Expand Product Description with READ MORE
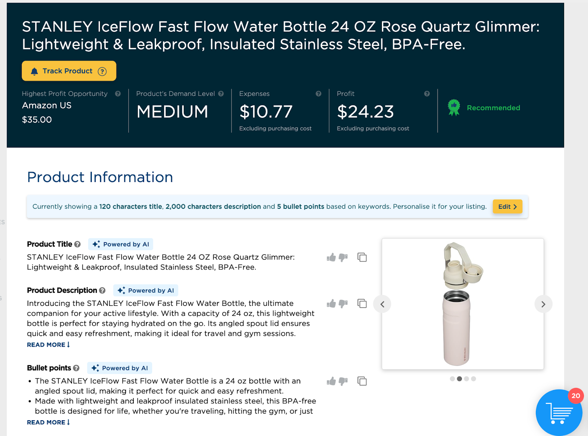Viewport: 588px width, 436px height. [48, 345]
